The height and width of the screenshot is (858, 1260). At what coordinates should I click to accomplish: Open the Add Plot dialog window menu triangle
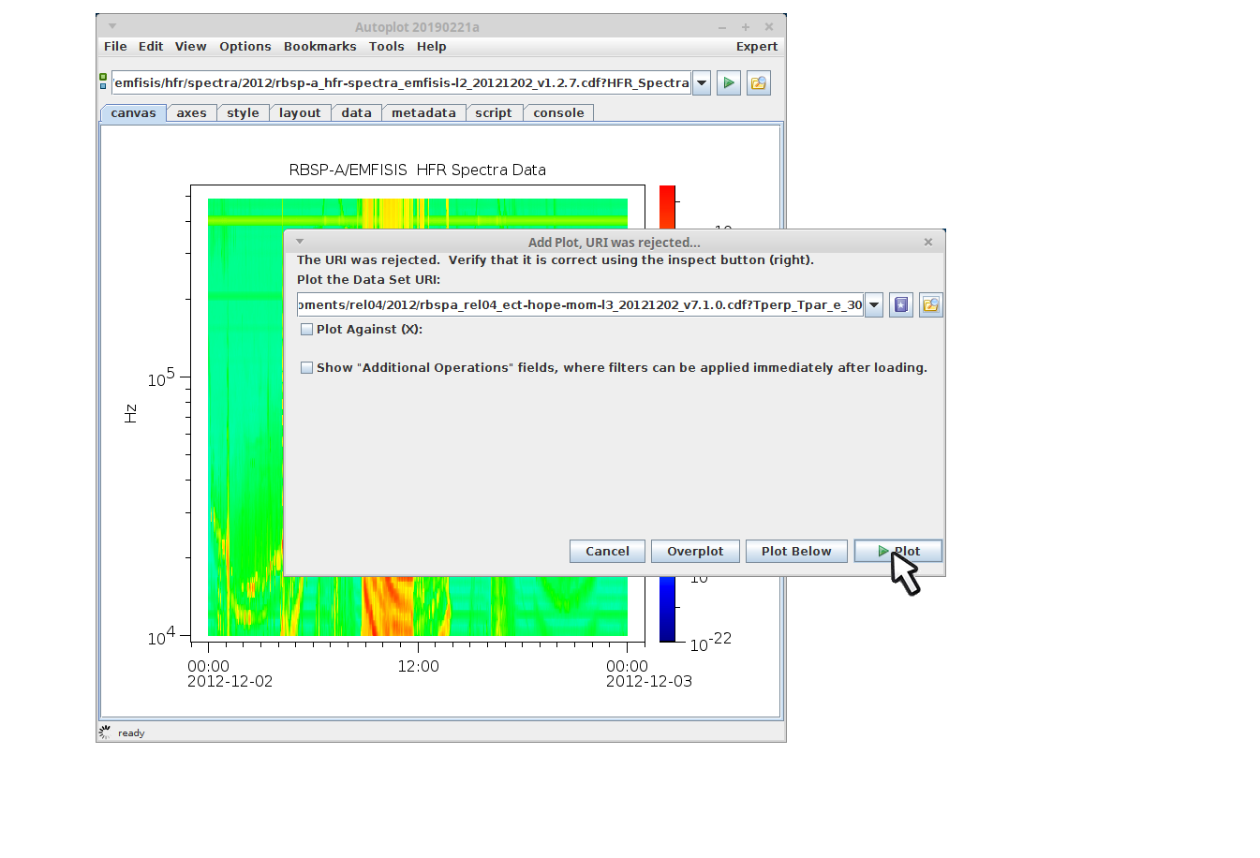300,242
